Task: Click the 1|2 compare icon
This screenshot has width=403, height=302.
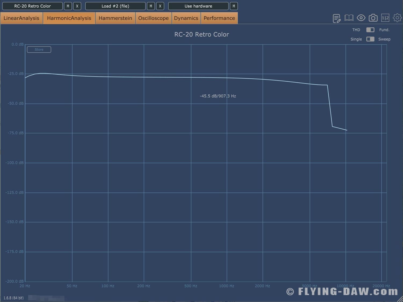Action: tap(385, 18)
